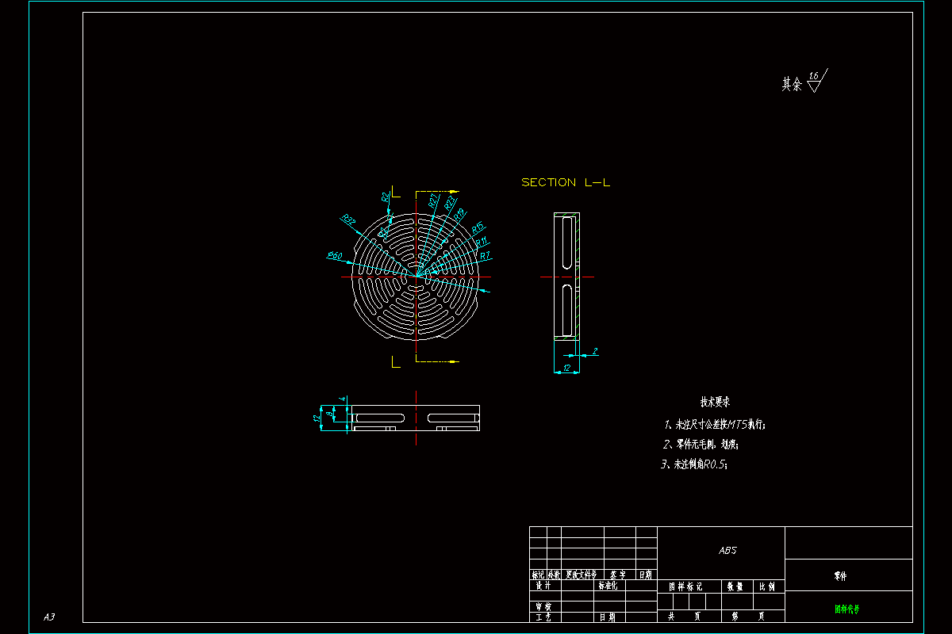Click dimension 8 beside the bottom side view

(x=330, y=414)
